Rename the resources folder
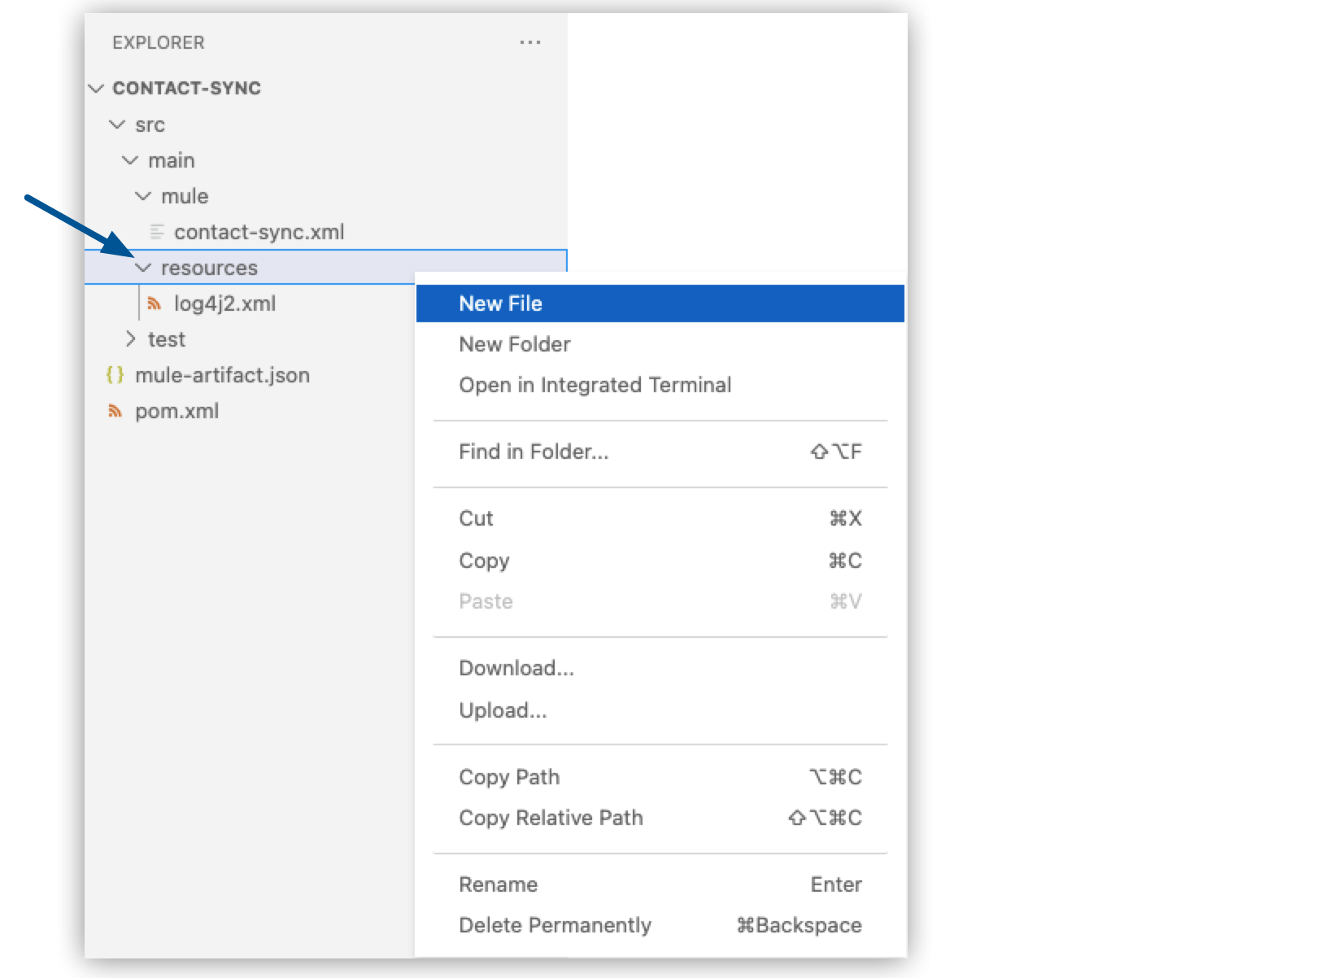This screenshot has width=1329, height=978. click(499, 884)
